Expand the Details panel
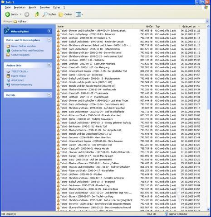 (x=49, y=94)
